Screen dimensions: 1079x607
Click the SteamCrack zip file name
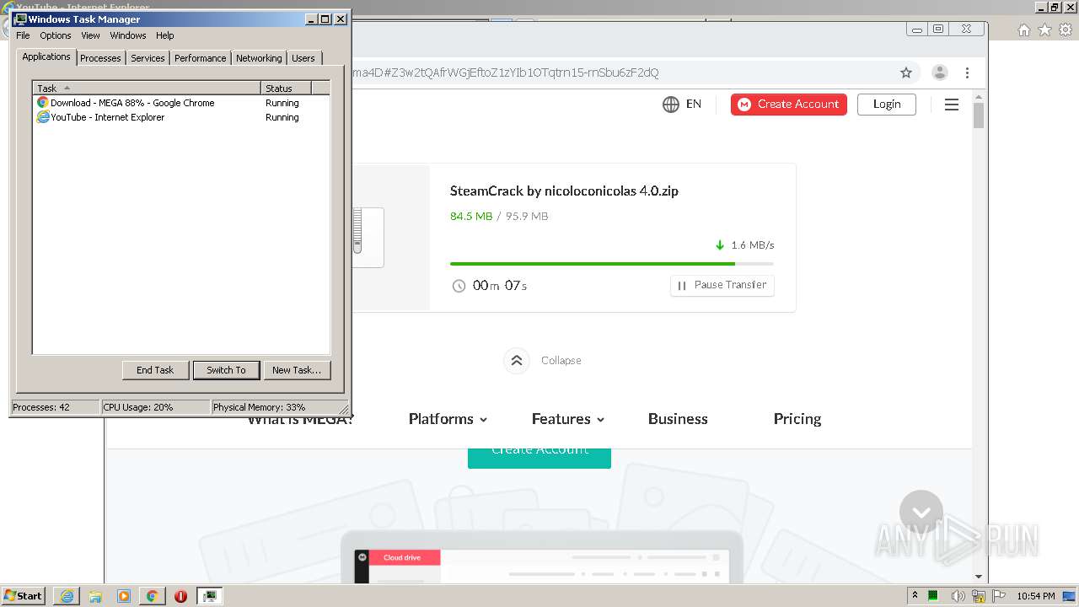(564, 191)
